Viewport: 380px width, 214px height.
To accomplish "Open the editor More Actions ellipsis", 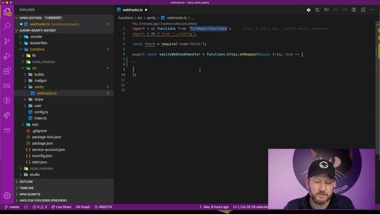I will (372, 10).
